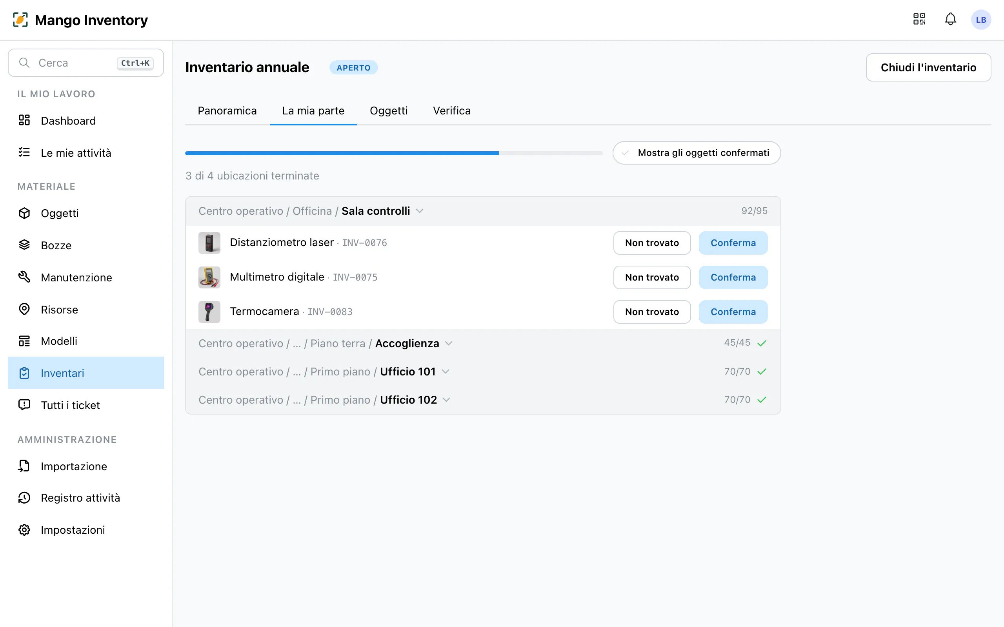The height and width of the screenshot is (627, 1004).
Task: Click the Bozze layers icon
Action: tap(24, 245)
